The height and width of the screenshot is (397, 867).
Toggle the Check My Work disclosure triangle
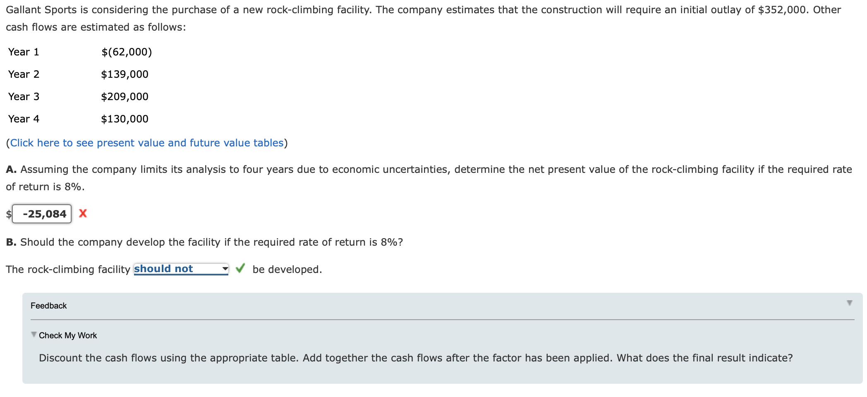pos(34,335)
